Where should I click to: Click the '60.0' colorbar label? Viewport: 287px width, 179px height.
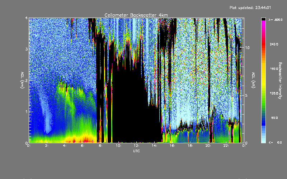pyautogui.click(x=274, y=118)
